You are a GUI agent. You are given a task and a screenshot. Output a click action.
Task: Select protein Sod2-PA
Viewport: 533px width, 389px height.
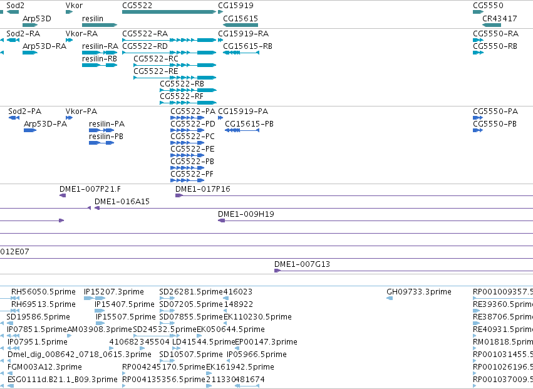(x=14, y=118)
